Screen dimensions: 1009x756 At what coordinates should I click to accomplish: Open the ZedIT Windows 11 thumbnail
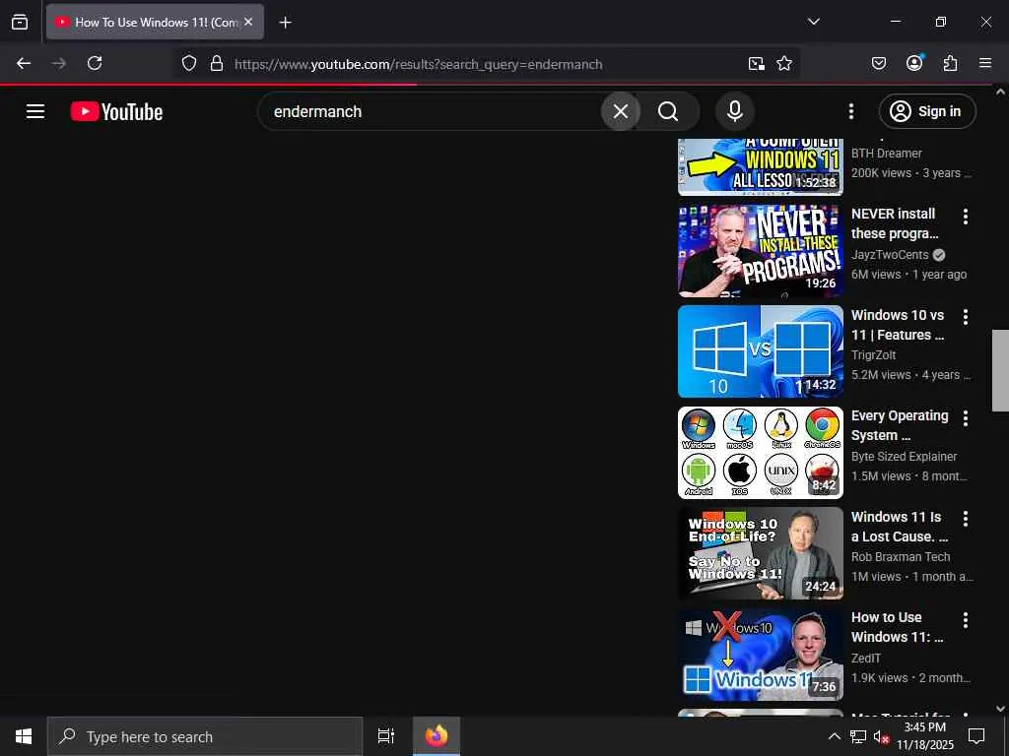[760, 655]
